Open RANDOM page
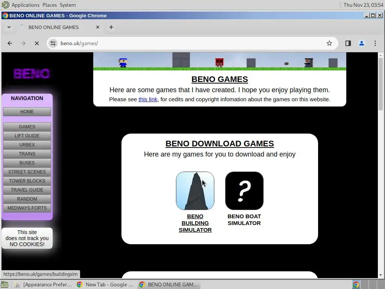385x289 pixels. coord(27,199)
